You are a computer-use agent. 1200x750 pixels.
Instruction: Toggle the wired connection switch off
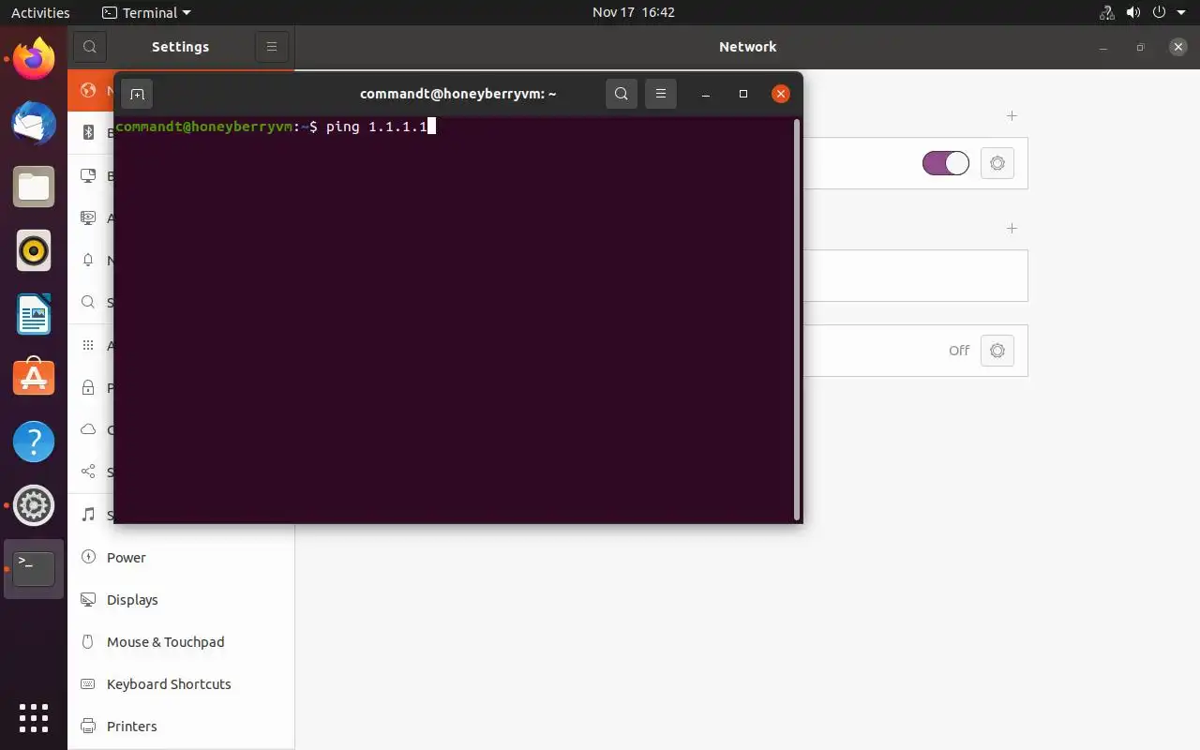click(945, 163)
